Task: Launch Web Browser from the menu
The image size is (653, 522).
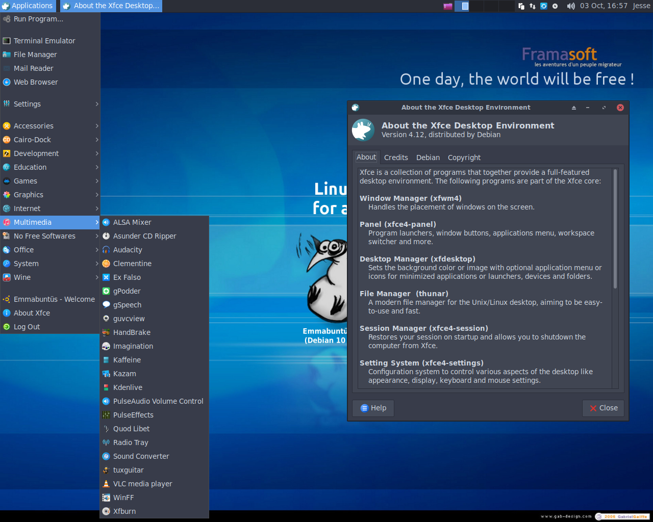Action: (x=50, y=82)
